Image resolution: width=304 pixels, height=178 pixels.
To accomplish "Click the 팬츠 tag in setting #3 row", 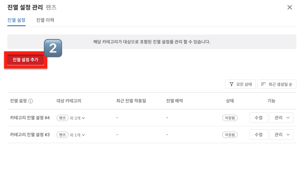I will [x=62, y=135].
